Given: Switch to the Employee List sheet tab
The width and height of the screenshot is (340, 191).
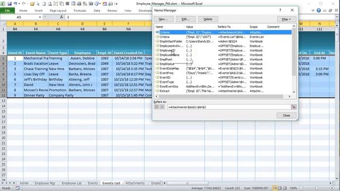Looking at the screenshot, I should pyautogui.click(x=72, y=183).
